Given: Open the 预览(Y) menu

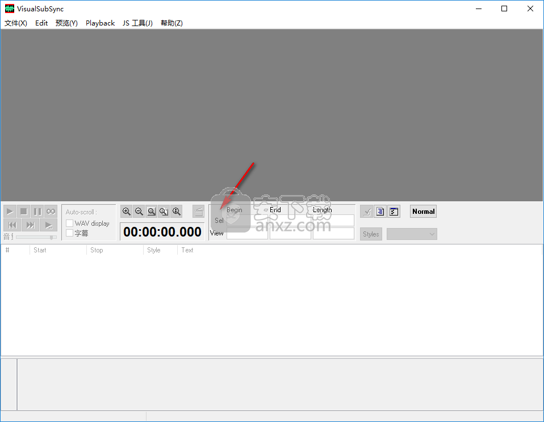Looking at the screenshot, I should pyautogui.click(x=66, y=23).
